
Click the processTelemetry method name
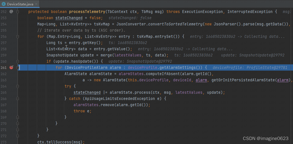(x=87, y=12)
